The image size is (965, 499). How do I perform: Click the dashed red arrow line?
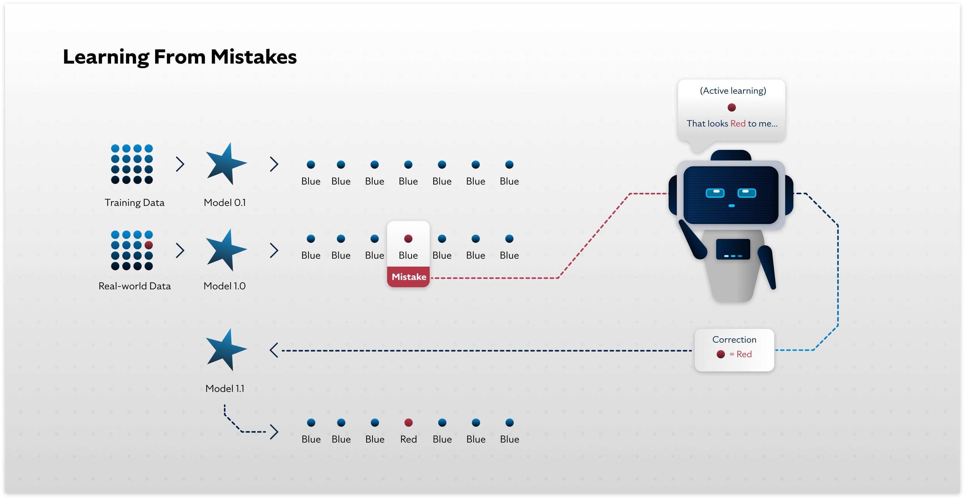click(x=509, y=277)
